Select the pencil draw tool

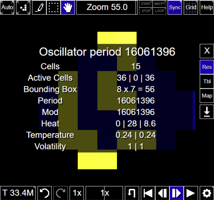39,7
